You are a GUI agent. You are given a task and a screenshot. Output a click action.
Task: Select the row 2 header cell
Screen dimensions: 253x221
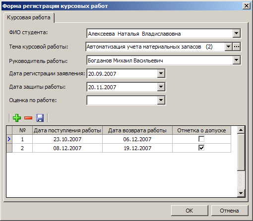tap(9, 148)
